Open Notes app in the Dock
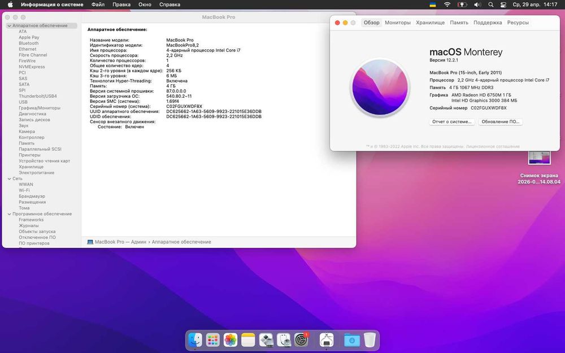Image resolution: width=565 pixels, height=353 pixels. tap(248, 339)
